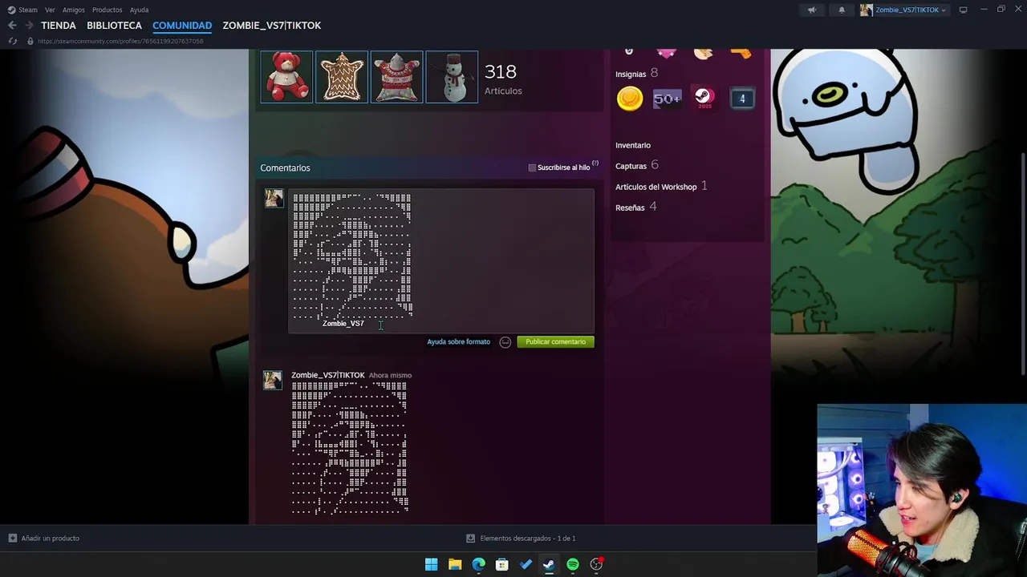Enable Suscribirse al hilo checkbox
1027x577 pixels.
pos(532,167)
